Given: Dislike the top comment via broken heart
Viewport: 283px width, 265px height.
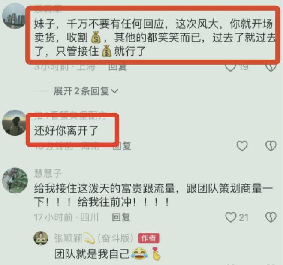Looking at the screenshot, I should click(271, 67).
